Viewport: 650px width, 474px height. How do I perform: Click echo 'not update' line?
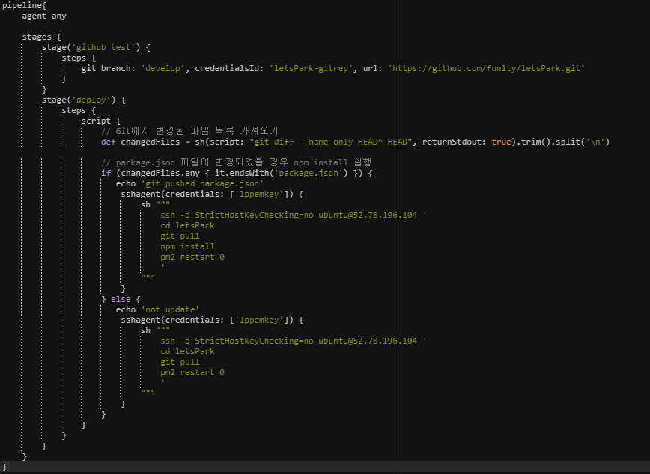[x=157, y=309]
